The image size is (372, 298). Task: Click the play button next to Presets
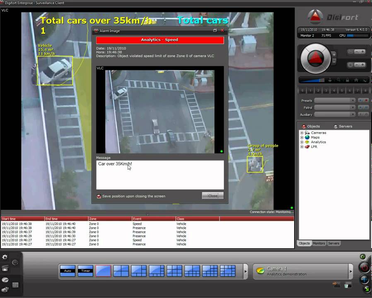click(360, 101)
